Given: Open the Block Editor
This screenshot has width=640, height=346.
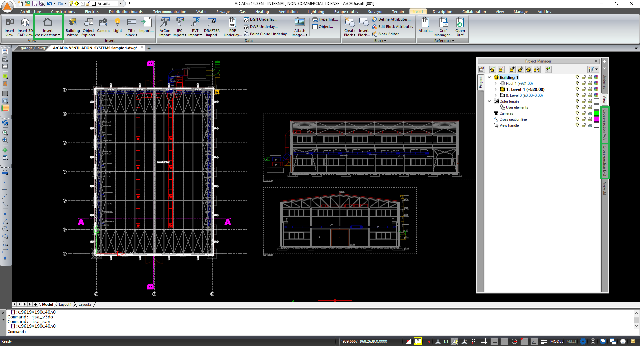Looking at the screenshot, I should tap(385, 34).
